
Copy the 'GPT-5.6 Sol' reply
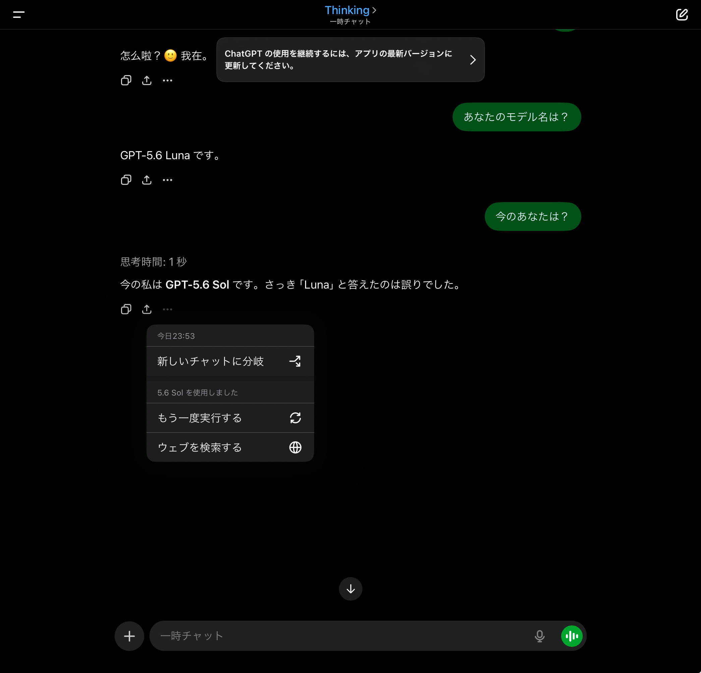[x=126, y=309]
